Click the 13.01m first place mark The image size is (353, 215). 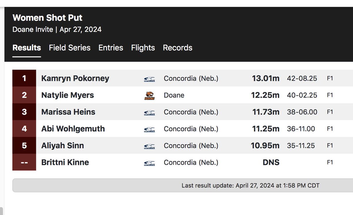(x=266, y=79)
